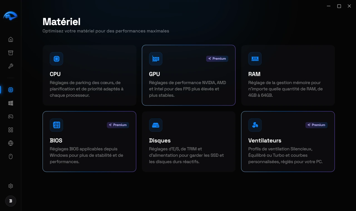This screenshot has width=356, height=211.
Task: Select the Windows logo sidebar icon
Action: [11, 103]
